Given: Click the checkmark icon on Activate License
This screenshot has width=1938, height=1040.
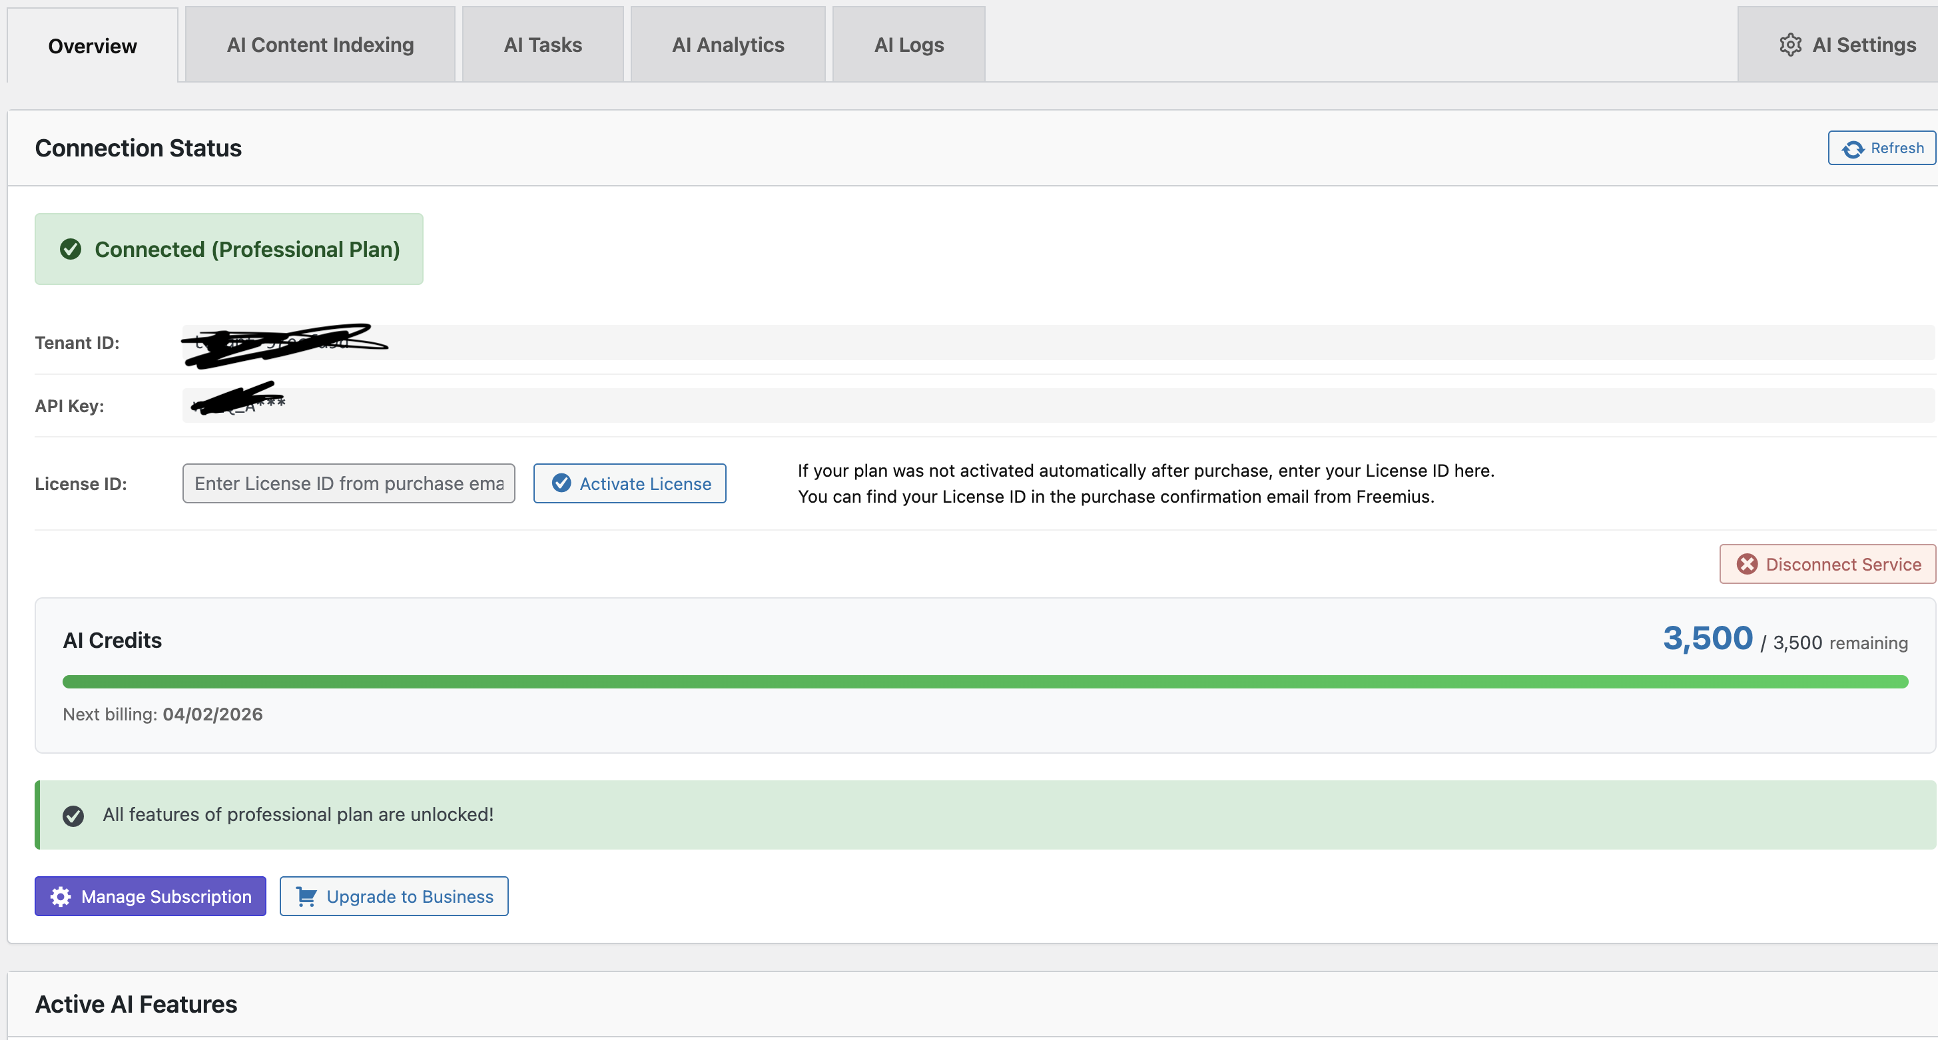Looking at the screenshot, I should [561, 483].
